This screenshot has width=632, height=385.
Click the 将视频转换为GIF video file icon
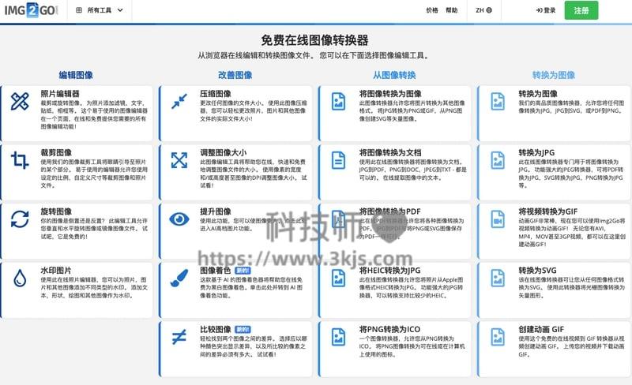[x=498, y=219]
